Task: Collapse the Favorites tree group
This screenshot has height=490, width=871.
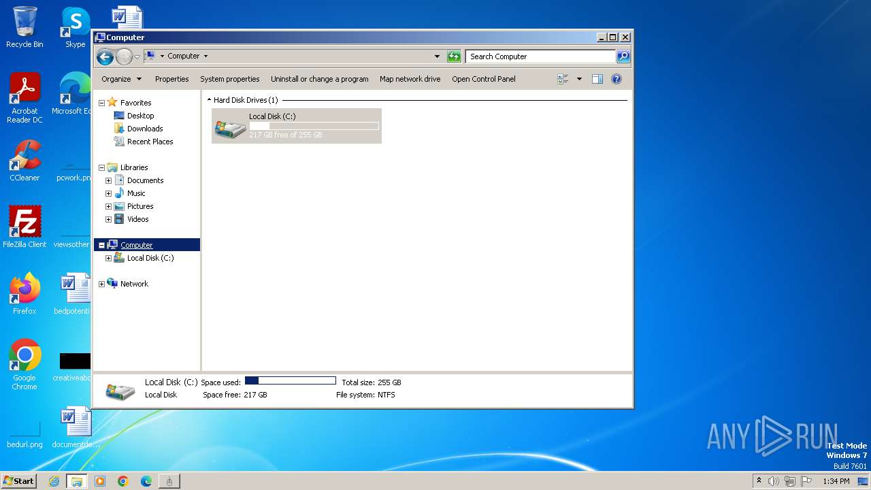Action: pos(102,103)
